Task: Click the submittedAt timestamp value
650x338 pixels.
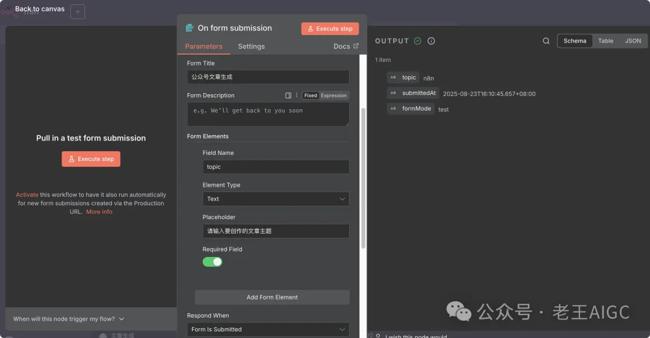Action: click(x=489, y=94)
